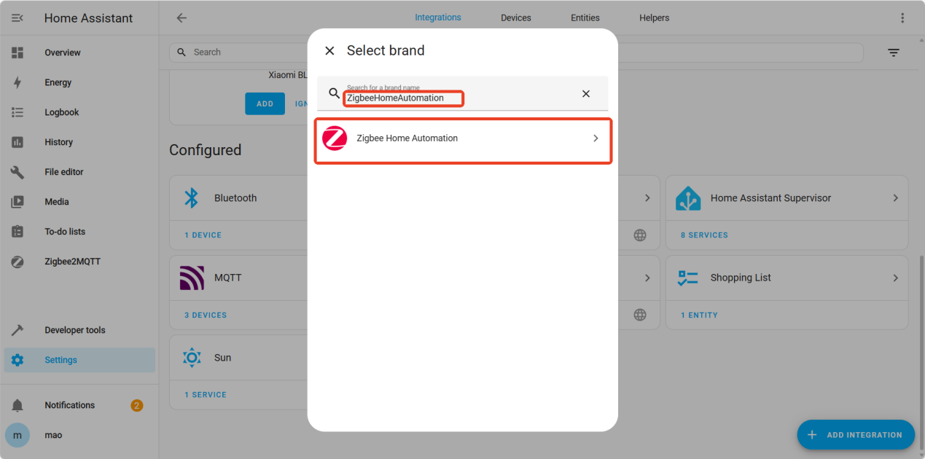Close the Select brand dialog

tap(329, 50)
